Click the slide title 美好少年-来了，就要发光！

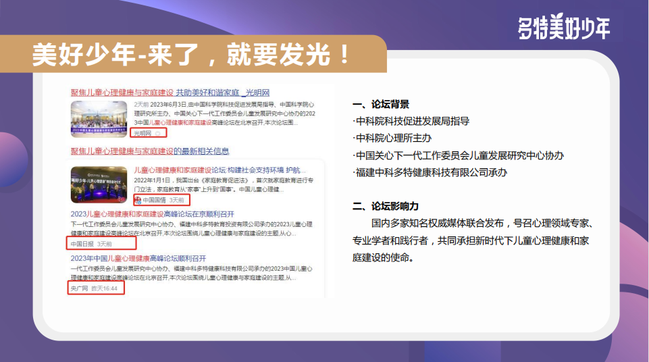pos(192,55)
